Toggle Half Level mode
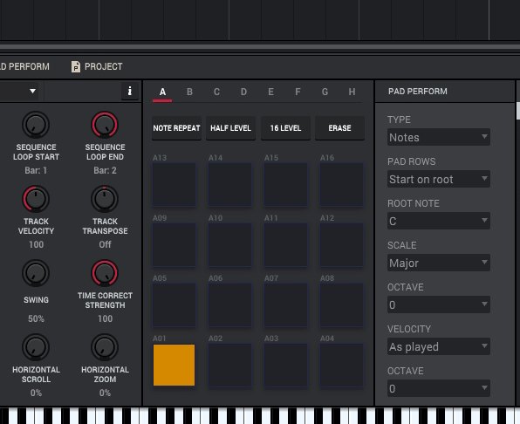This screenshot has height=424, width=520. pos(231,128)
